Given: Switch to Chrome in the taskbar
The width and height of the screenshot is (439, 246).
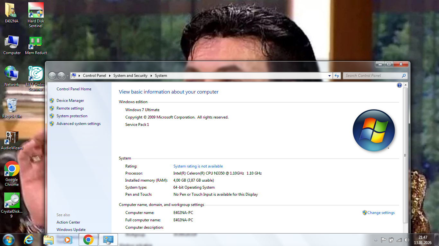Looking at the screenshot, I should pyautogui.click(x=88, y=240).
